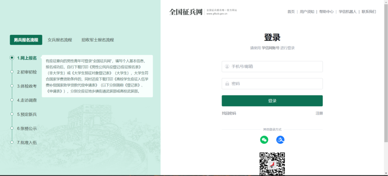Screen dimensions: 388x176
Task: Click the lock icon in password field
Action: [x=227, y=84]
